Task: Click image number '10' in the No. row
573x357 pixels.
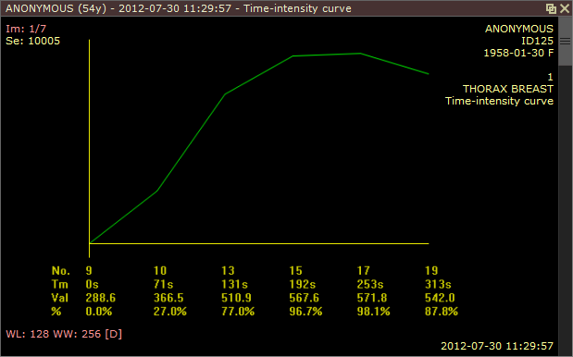Action: [x=160, y=270]
